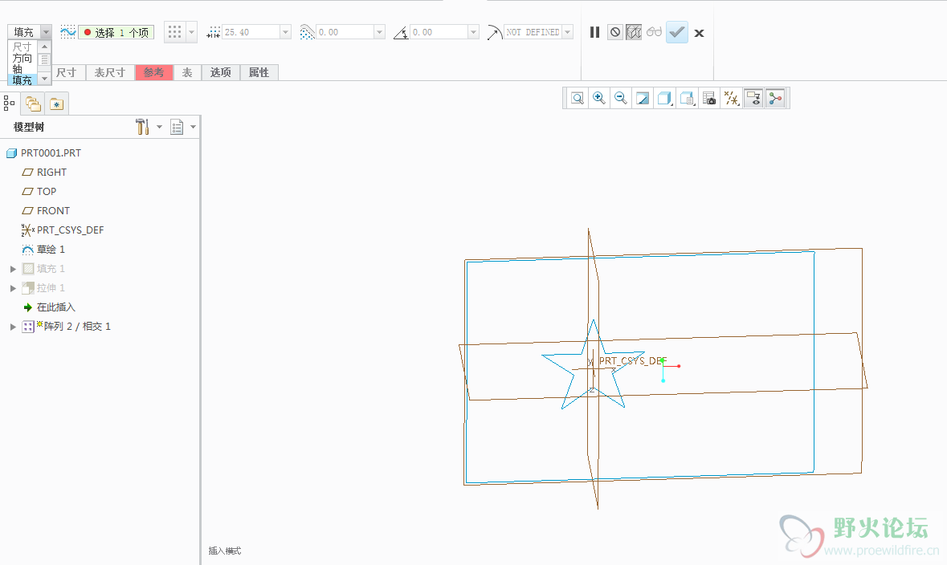Click the 选择 1 个项 sketch collector
This screenshot has height=565, width=947.
(116, 32)
